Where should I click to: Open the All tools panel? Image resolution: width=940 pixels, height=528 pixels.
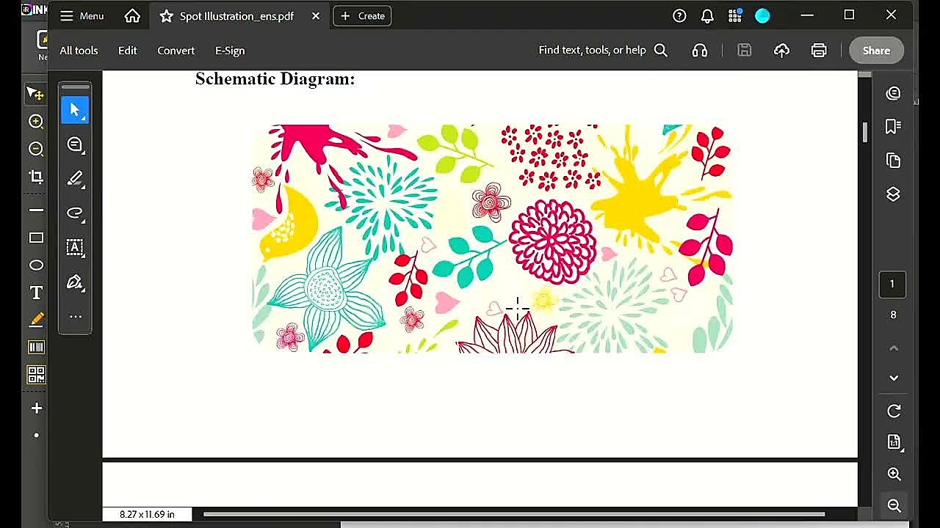[x=79, y=51]
